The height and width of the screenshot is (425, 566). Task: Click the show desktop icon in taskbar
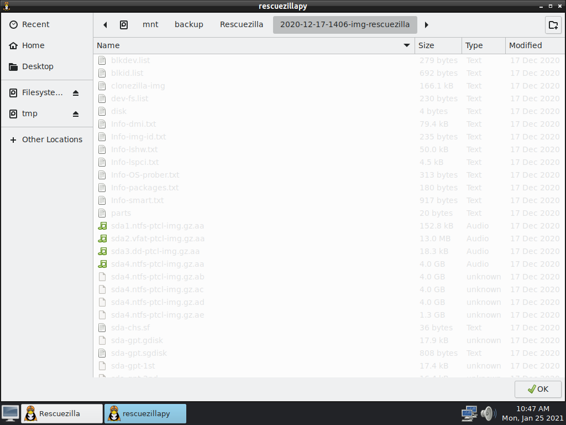point(10,413)
